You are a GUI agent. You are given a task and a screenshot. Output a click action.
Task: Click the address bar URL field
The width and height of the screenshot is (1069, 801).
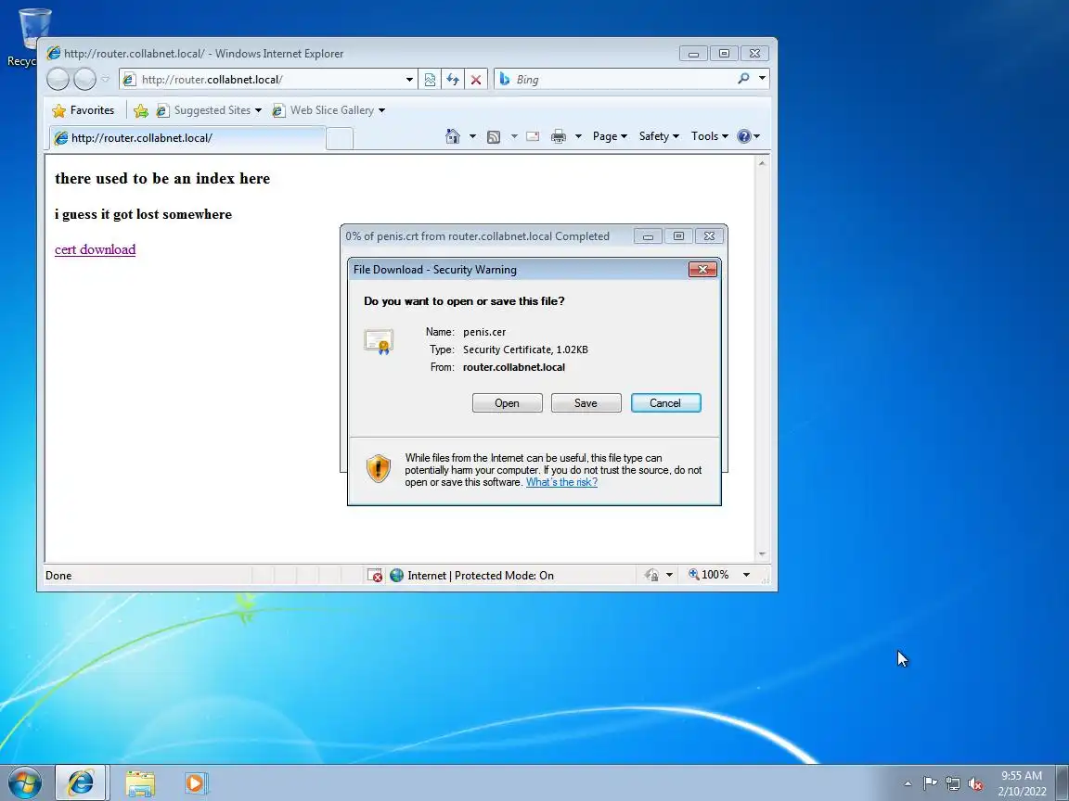pyautogui.click(x=270, y=79)
